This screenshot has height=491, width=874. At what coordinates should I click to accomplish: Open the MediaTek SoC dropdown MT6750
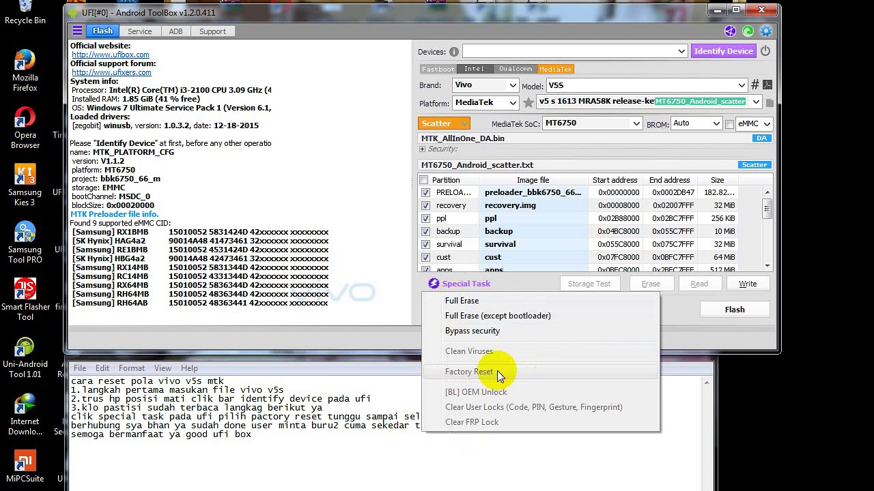pos(593,123)
